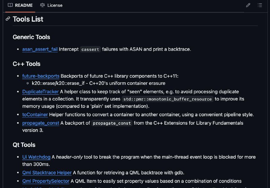The width and height of the screenshot is (270, 188).
Task: Click the Tools List heading
Action: [x=28, y=19]
